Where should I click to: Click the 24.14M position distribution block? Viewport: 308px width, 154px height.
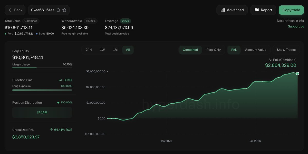tap(42, 112)
